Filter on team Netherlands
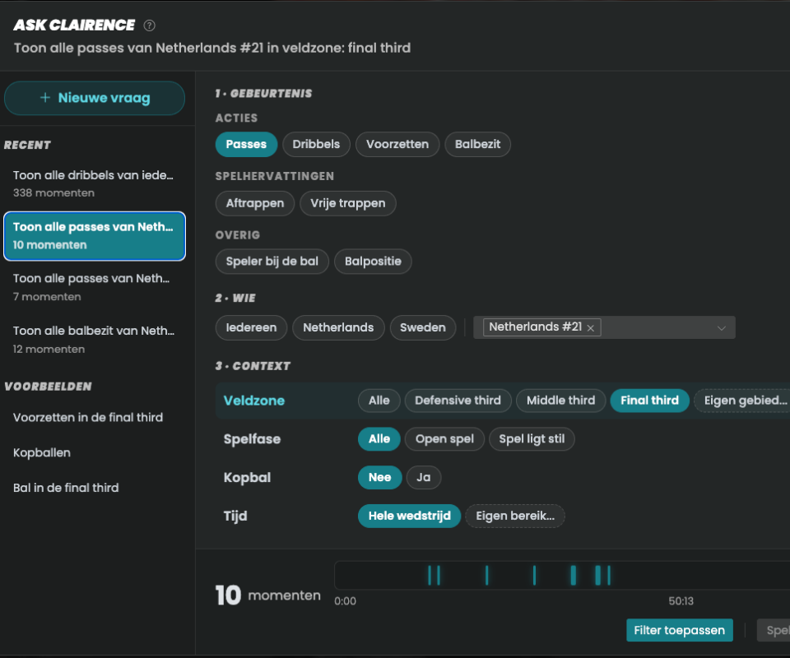 point(338,327)
